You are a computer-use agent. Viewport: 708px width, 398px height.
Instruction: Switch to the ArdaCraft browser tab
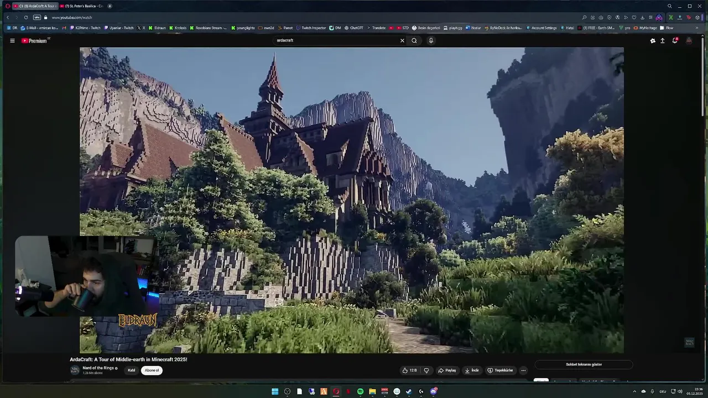pos(35,6)
